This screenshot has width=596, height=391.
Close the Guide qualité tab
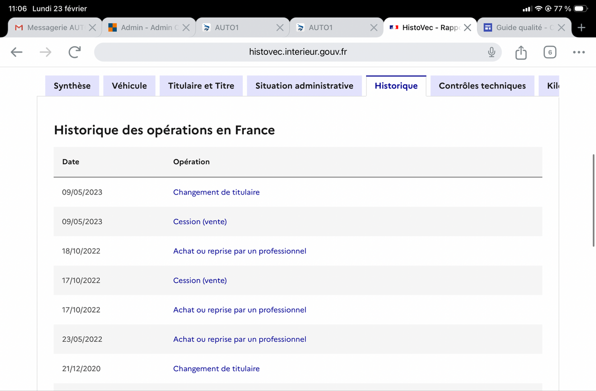pyautogui.click(x=561, y=28)
